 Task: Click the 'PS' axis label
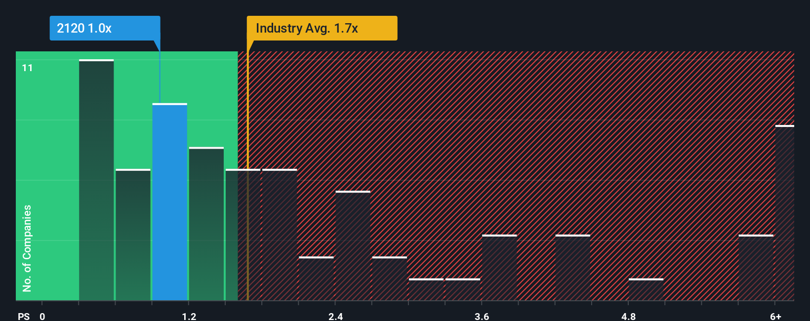(24, 316)
